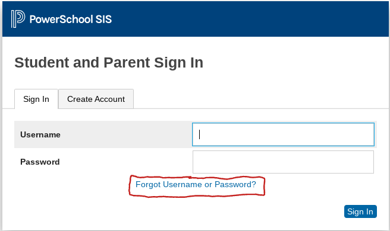Image resolution: width=390 pixels, height=231 pixels.
Task: Click the PowerSchool SIS header title
Action: pos(71,20)
